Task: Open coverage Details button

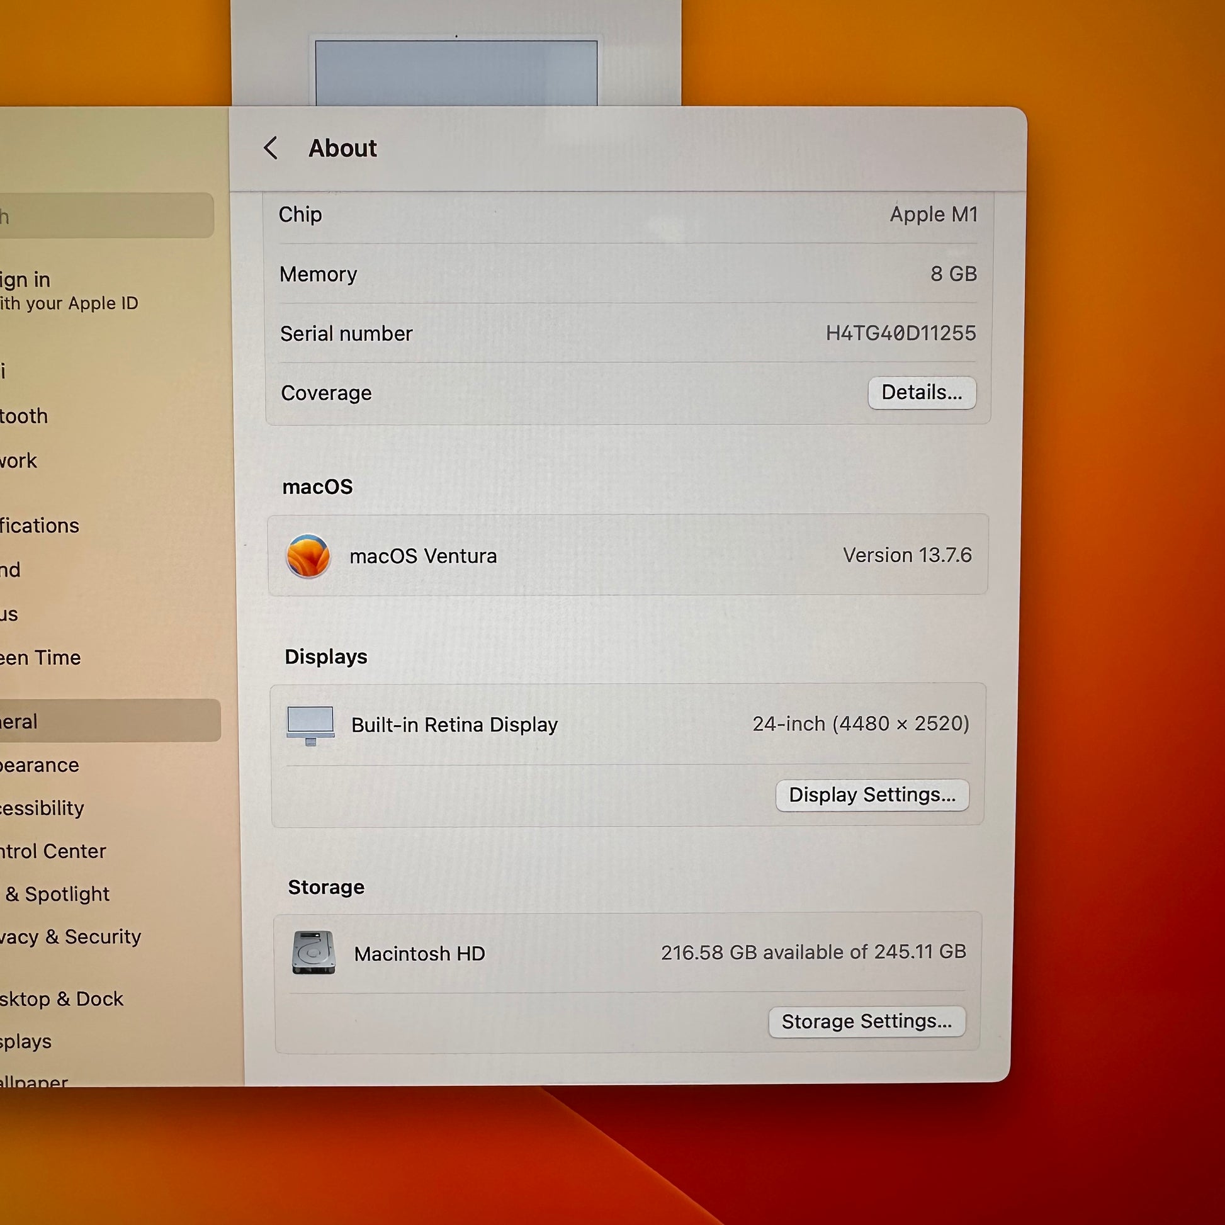Action: coord(922,392)
